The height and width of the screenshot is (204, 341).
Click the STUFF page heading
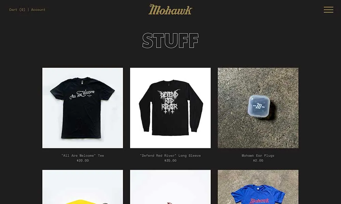click(x=170, y=40)
